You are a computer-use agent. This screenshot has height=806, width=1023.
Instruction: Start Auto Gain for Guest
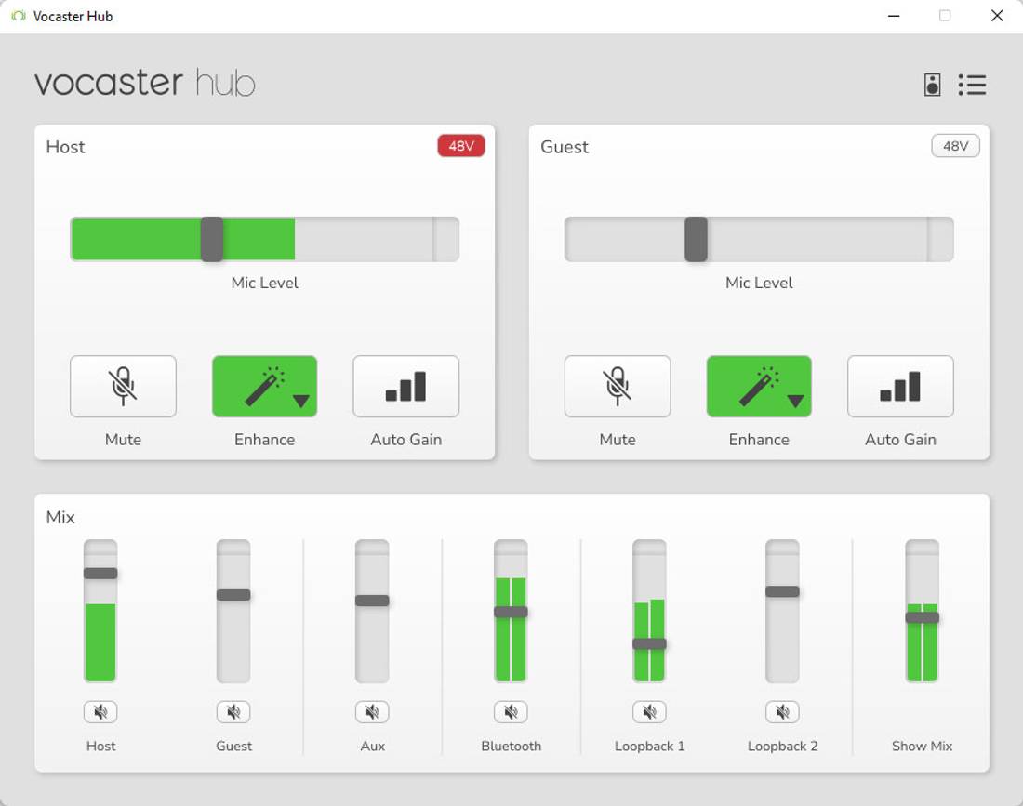pos(899,386)
